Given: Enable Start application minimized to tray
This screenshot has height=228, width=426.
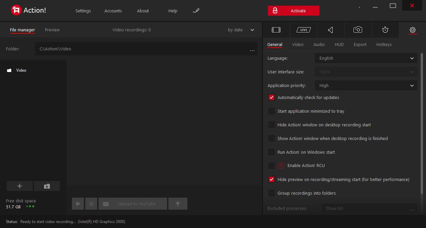Looking at the screenshot, I should [272, 111].
